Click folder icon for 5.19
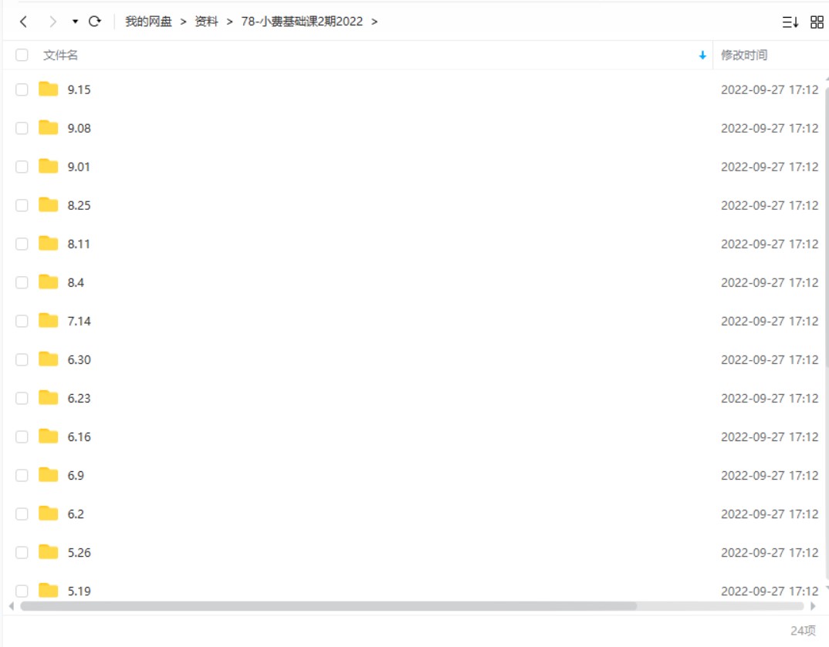The height and width of the screenshot is (647, 829). point(48,590)
